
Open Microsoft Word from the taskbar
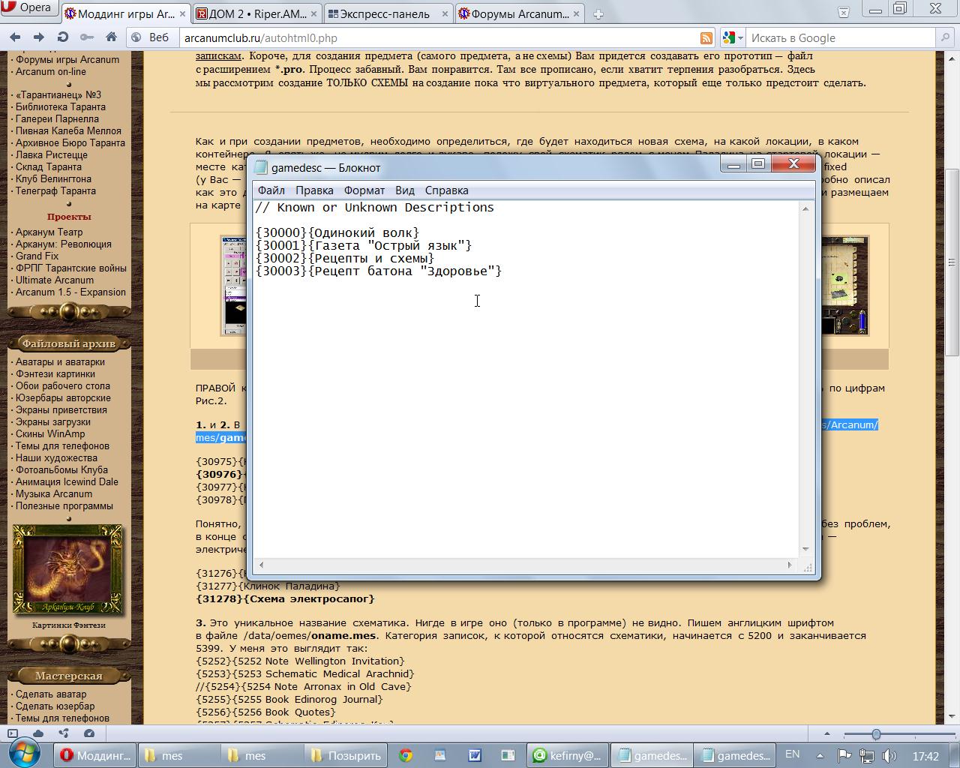tap(474, 755)
